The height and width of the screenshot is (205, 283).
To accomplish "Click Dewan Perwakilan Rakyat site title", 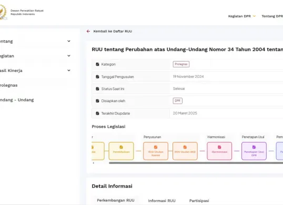I will click(27, 12).
